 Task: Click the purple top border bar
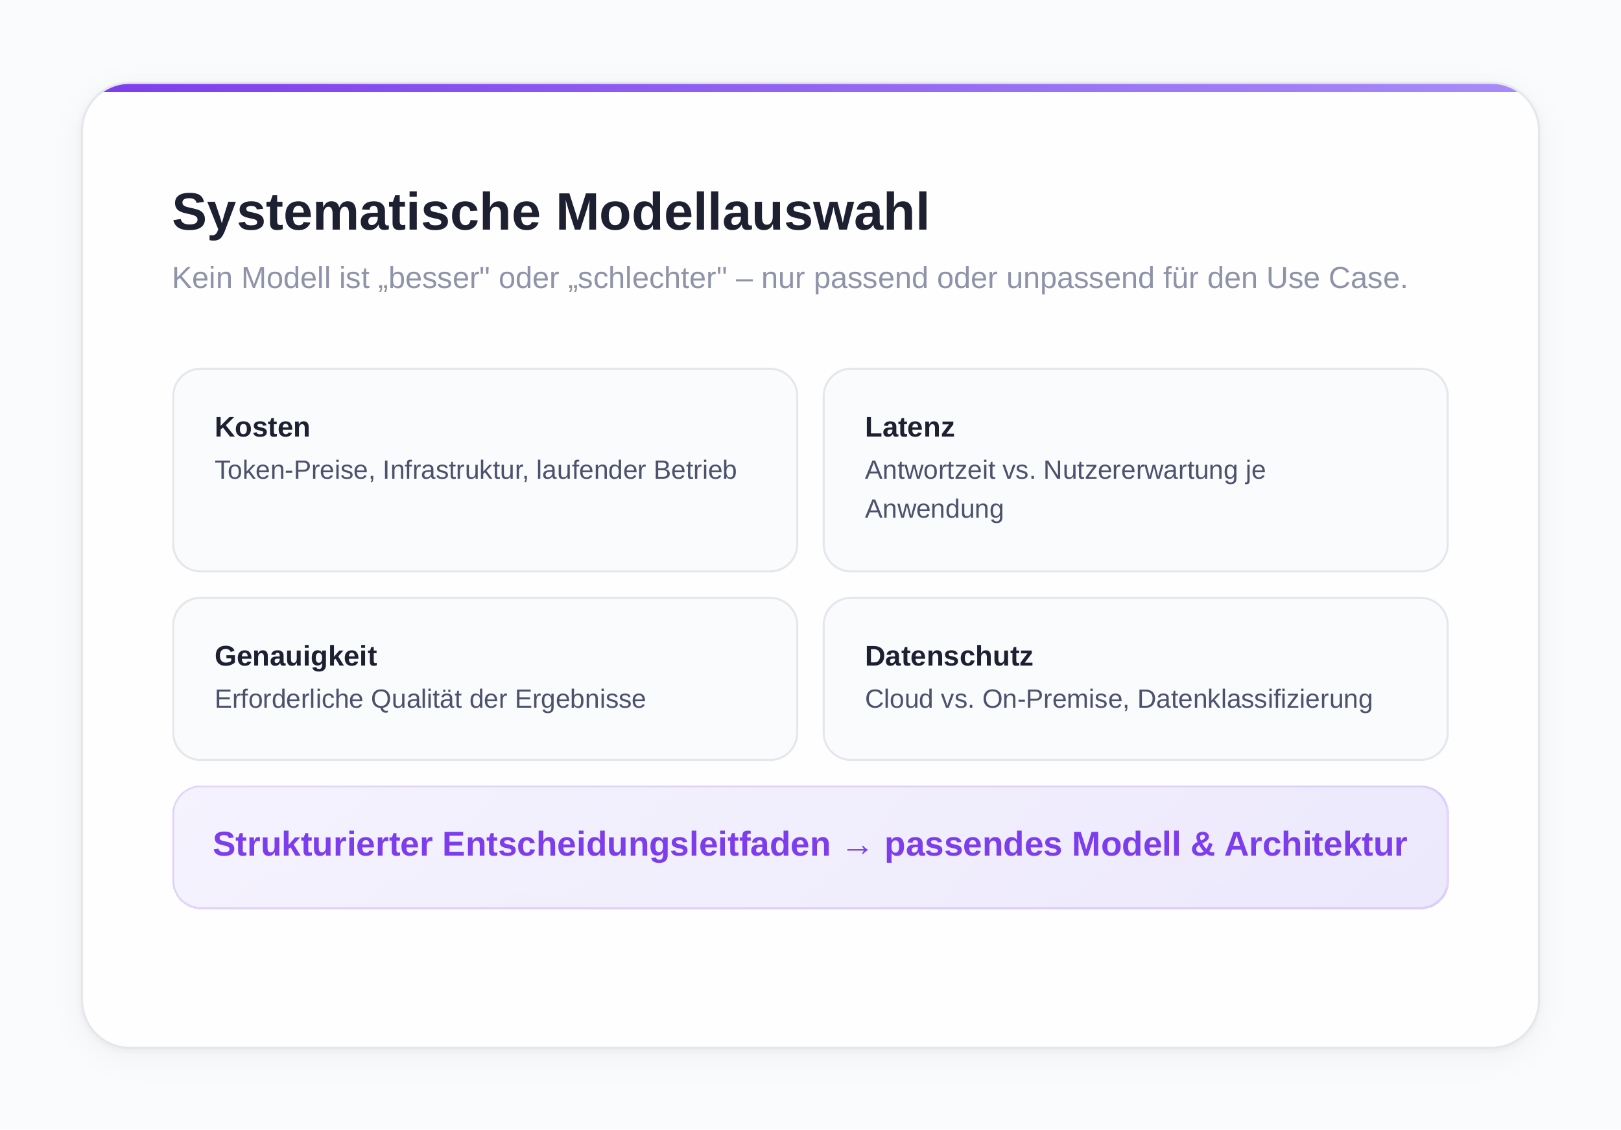pyautogui.click(x=810, y=86)
